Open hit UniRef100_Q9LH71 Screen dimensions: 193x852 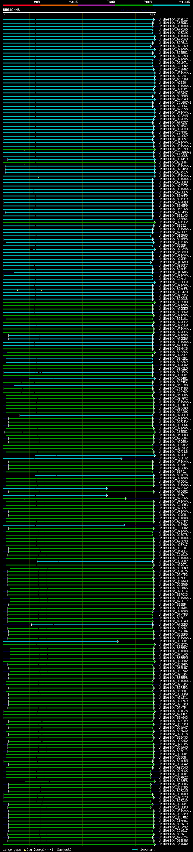[x=173, y=63]
